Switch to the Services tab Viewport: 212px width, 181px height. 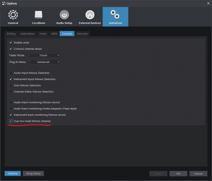click(x=82, y=34)
